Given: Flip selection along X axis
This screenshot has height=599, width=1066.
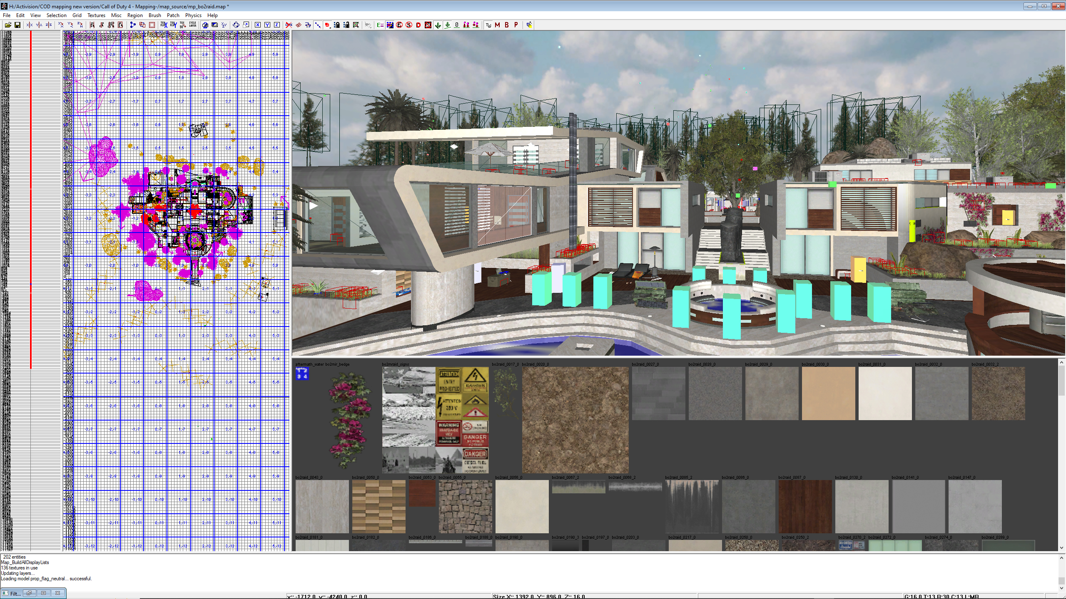Looking at the screenshot, I should [30, 25].
